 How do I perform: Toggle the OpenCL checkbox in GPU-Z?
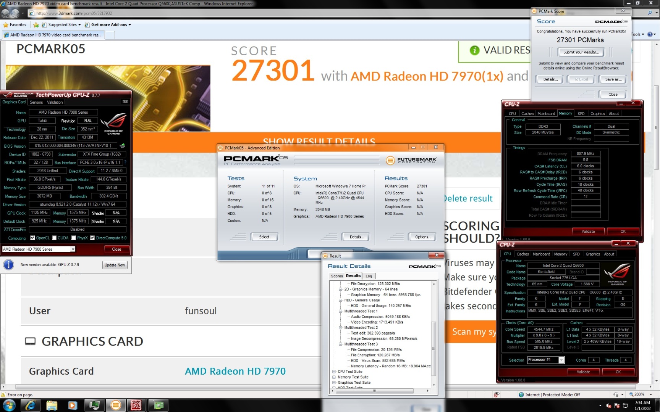32,238
